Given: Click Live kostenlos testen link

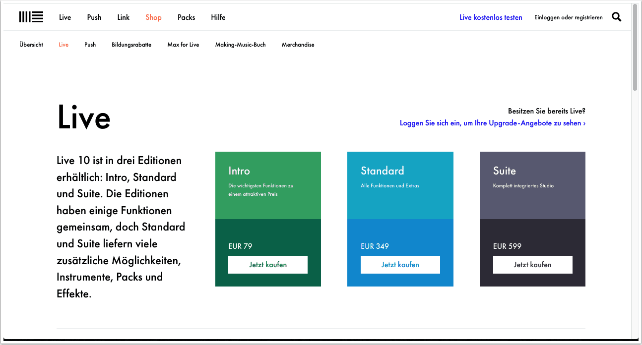Looking at the screenshot, I should (491, 17).
